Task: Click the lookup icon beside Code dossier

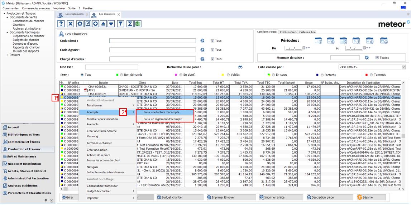Action: click(202, 50)
